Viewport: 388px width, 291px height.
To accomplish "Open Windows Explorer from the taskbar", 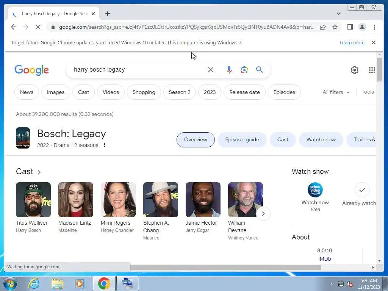I will pos(57,283).
